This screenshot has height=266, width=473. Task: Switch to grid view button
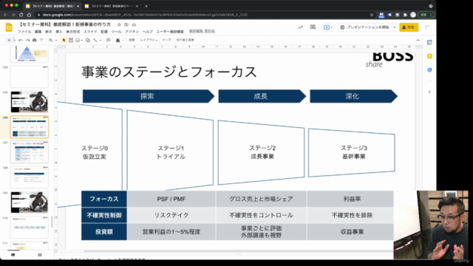pyautogui.click(x=40, y=255)
